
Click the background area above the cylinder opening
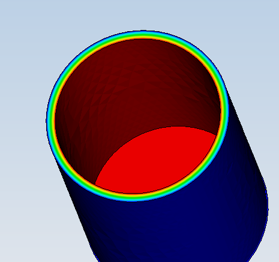tap(140, 14)
